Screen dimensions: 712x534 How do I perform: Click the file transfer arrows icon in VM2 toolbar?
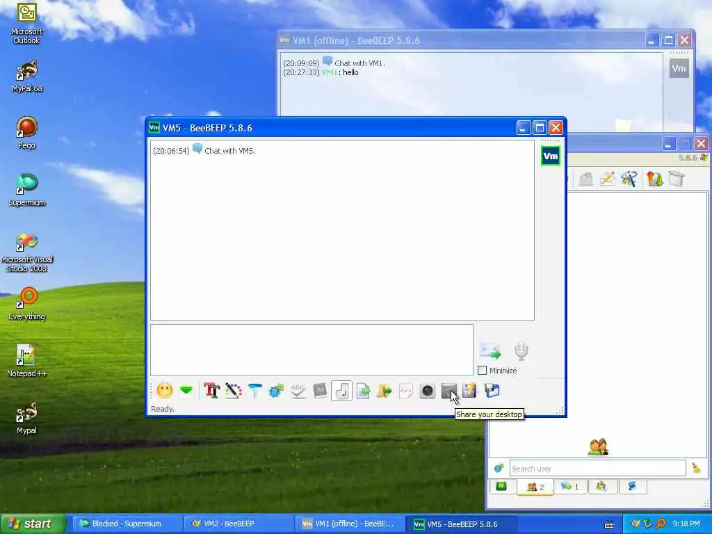655,179
